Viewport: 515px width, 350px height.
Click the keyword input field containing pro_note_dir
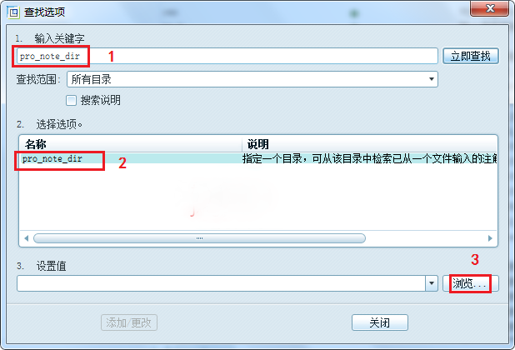click(x=227, y=56)
